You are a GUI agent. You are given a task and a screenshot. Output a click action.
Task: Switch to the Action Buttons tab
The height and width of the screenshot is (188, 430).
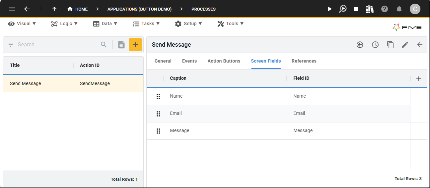[x=224, y=61]
